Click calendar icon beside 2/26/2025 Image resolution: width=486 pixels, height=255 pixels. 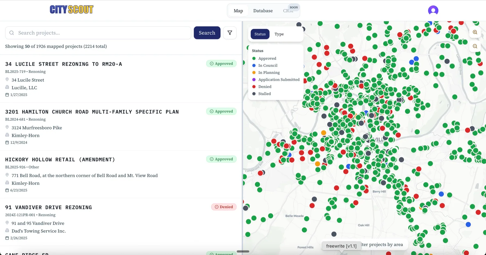7,238
